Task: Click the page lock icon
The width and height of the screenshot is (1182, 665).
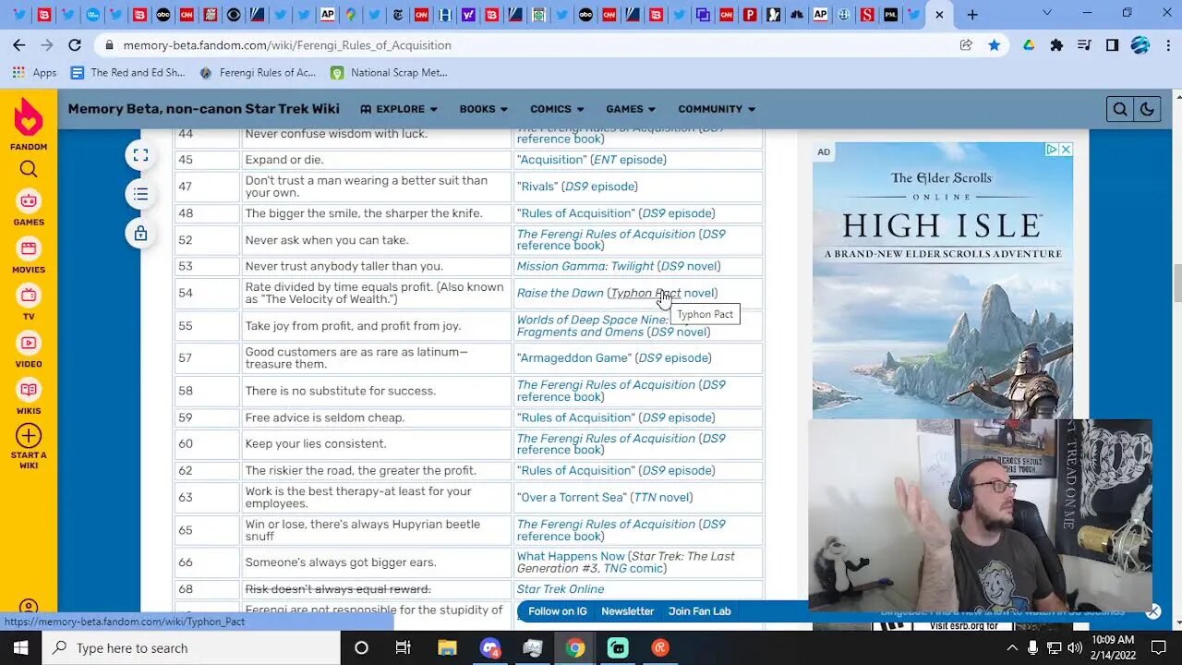Action: pos(140,234)
